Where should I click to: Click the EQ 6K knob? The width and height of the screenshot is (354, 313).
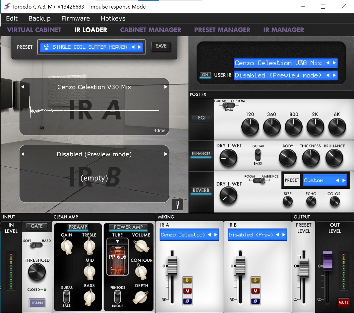click(337, 127)
